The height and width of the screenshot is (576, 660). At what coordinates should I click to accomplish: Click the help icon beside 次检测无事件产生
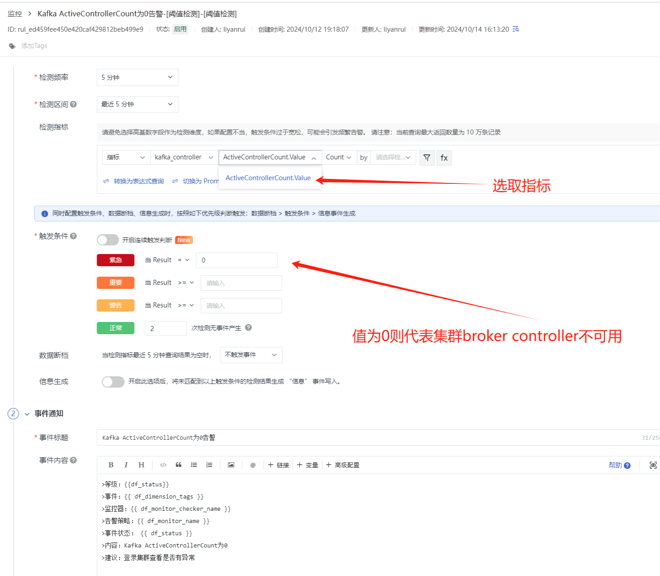coord(248,327)
